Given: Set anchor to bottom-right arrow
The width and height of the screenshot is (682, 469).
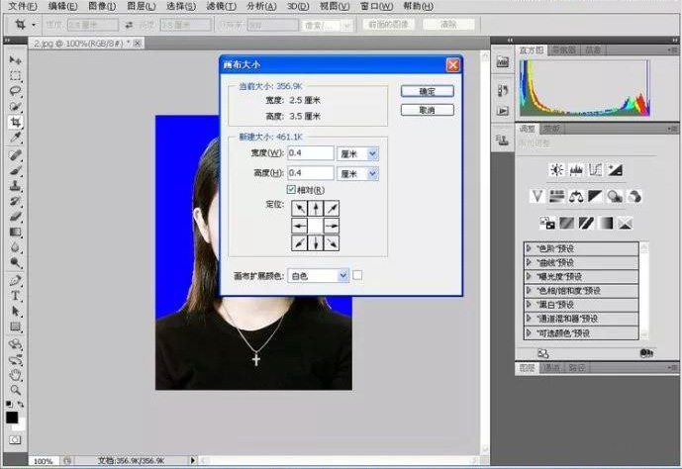Looking at the screenshot, I should coord(332,242).
